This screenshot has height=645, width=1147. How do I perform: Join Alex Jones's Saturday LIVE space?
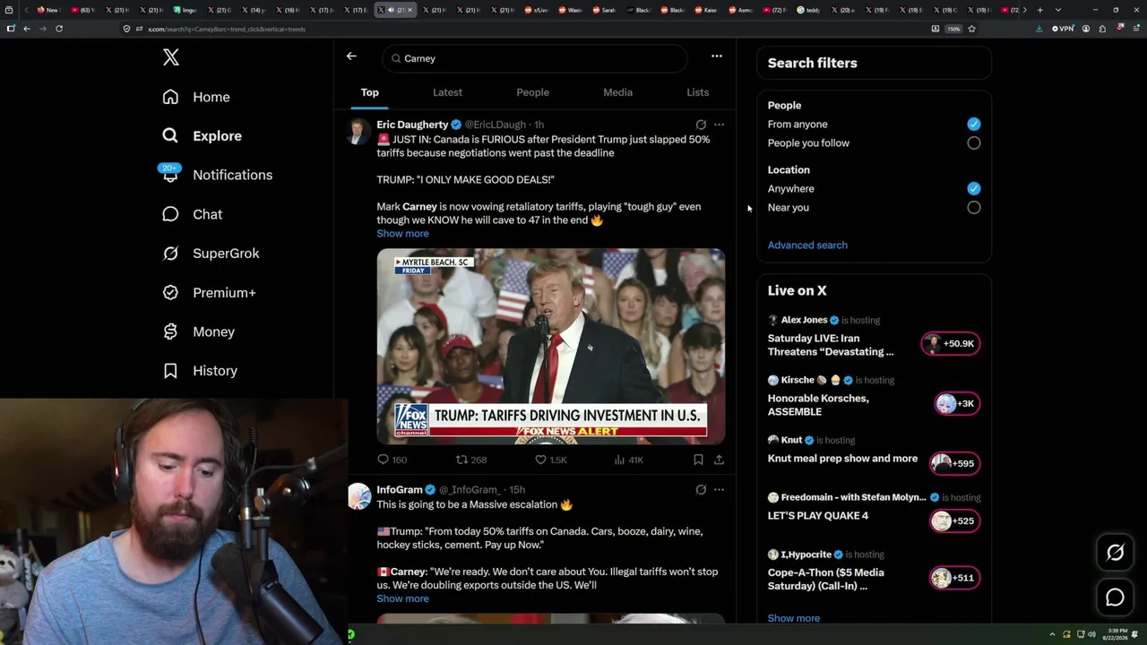click(831, 345)
